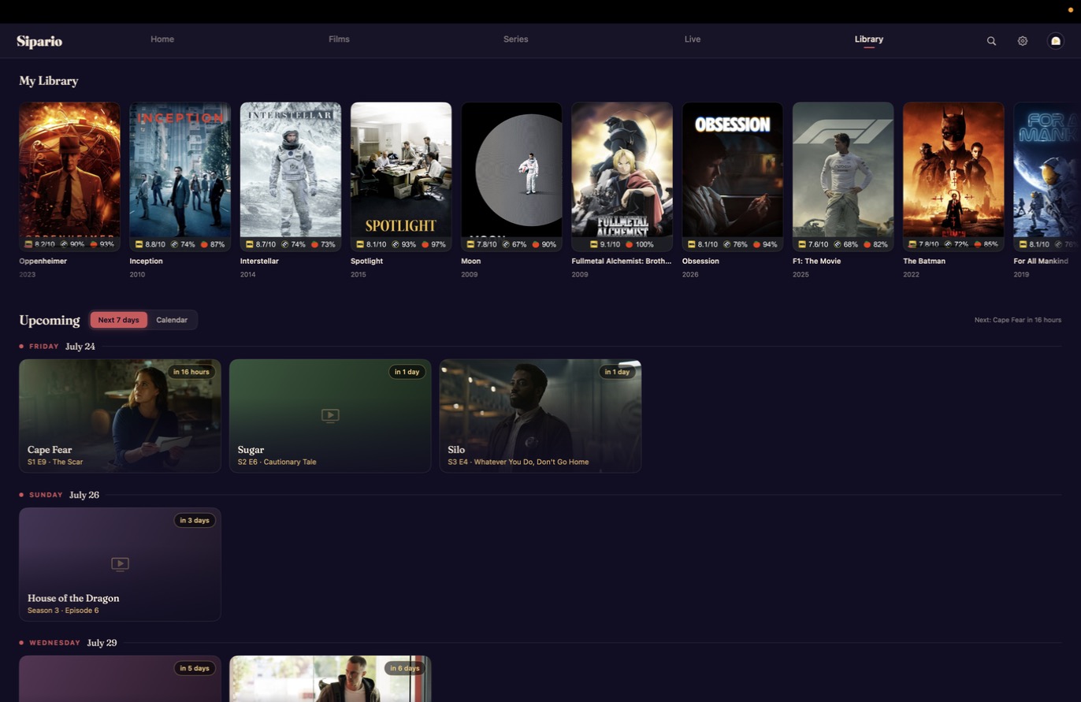The image size is (1081, 702).
Task: Open the Cape Fear upcoming episode card
Action: 120,416
